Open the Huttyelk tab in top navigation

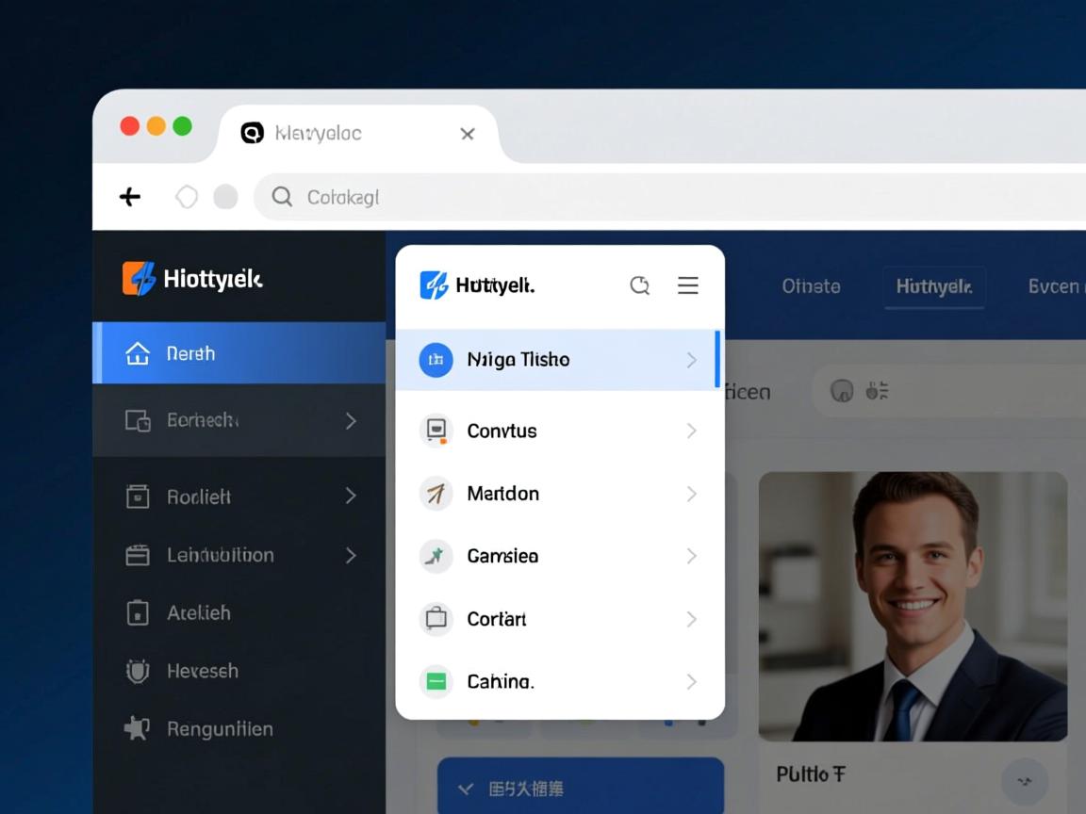(933, 286)
